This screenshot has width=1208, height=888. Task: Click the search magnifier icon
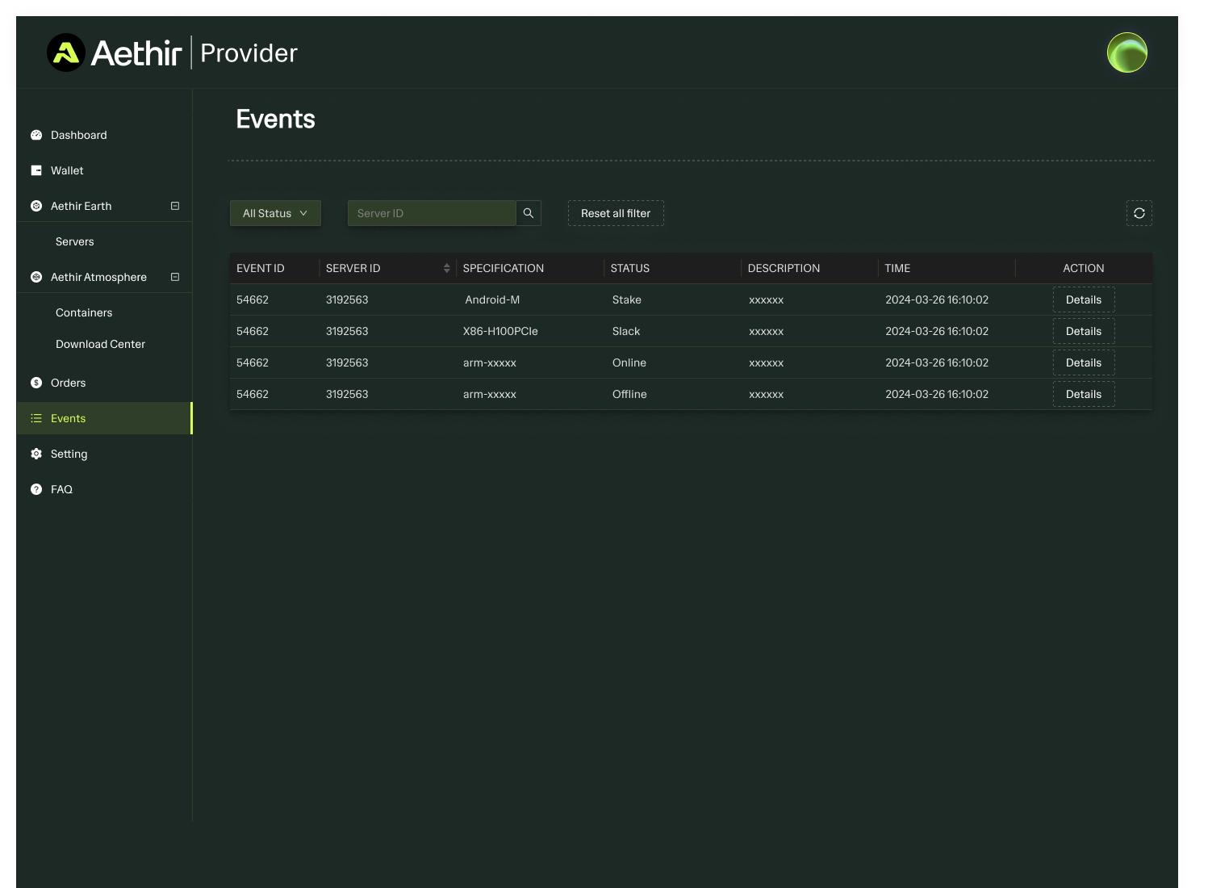point(529,213)
